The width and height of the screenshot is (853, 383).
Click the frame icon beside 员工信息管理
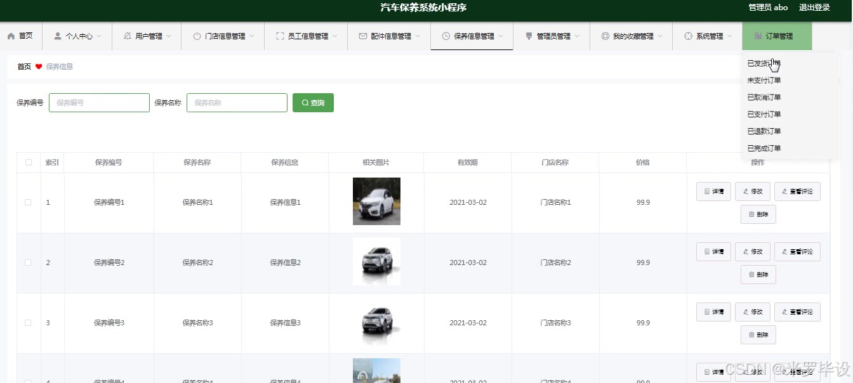pos(280,37)
